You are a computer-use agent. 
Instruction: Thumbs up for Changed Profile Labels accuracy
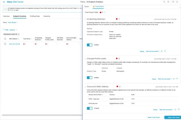click(174, 79)
